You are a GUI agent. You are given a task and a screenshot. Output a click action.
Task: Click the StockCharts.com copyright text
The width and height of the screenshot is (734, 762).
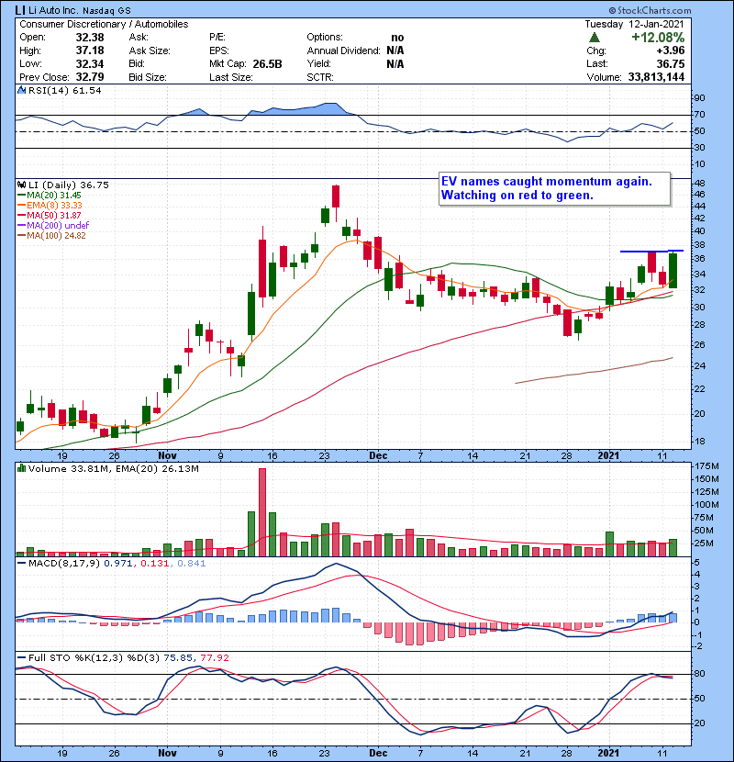tap(650, 10)
